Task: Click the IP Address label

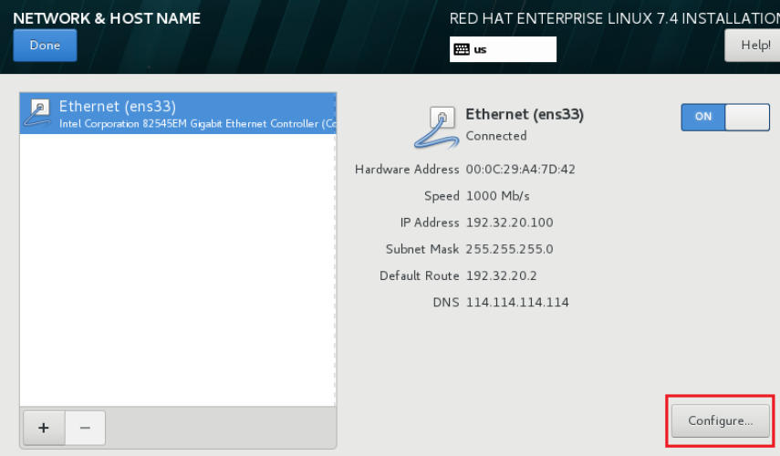Action: pyautogui.click(x=430, y=223)
